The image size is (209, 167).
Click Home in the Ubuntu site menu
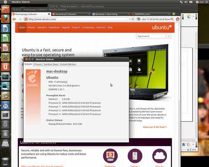pos(22,27)
